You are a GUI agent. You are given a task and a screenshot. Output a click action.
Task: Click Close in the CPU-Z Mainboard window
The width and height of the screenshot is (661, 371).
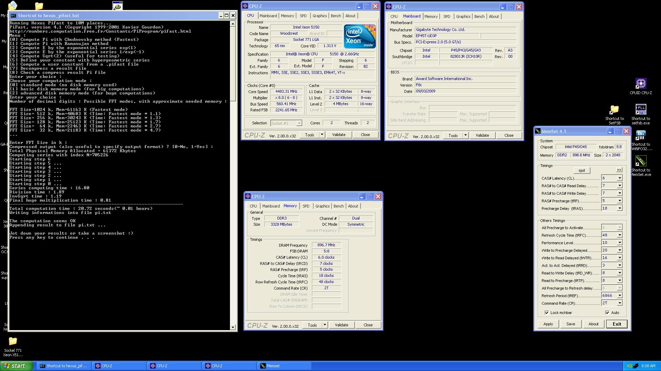tap(508, 135)
